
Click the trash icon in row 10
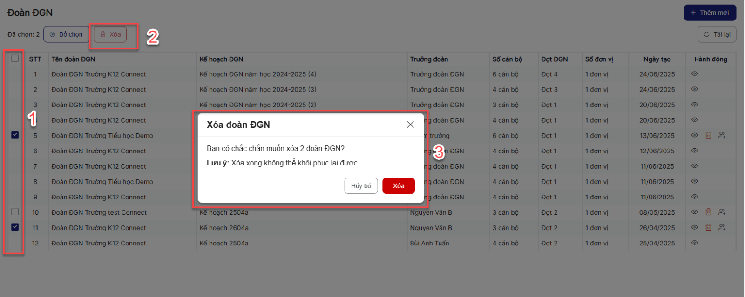[708, 212]
